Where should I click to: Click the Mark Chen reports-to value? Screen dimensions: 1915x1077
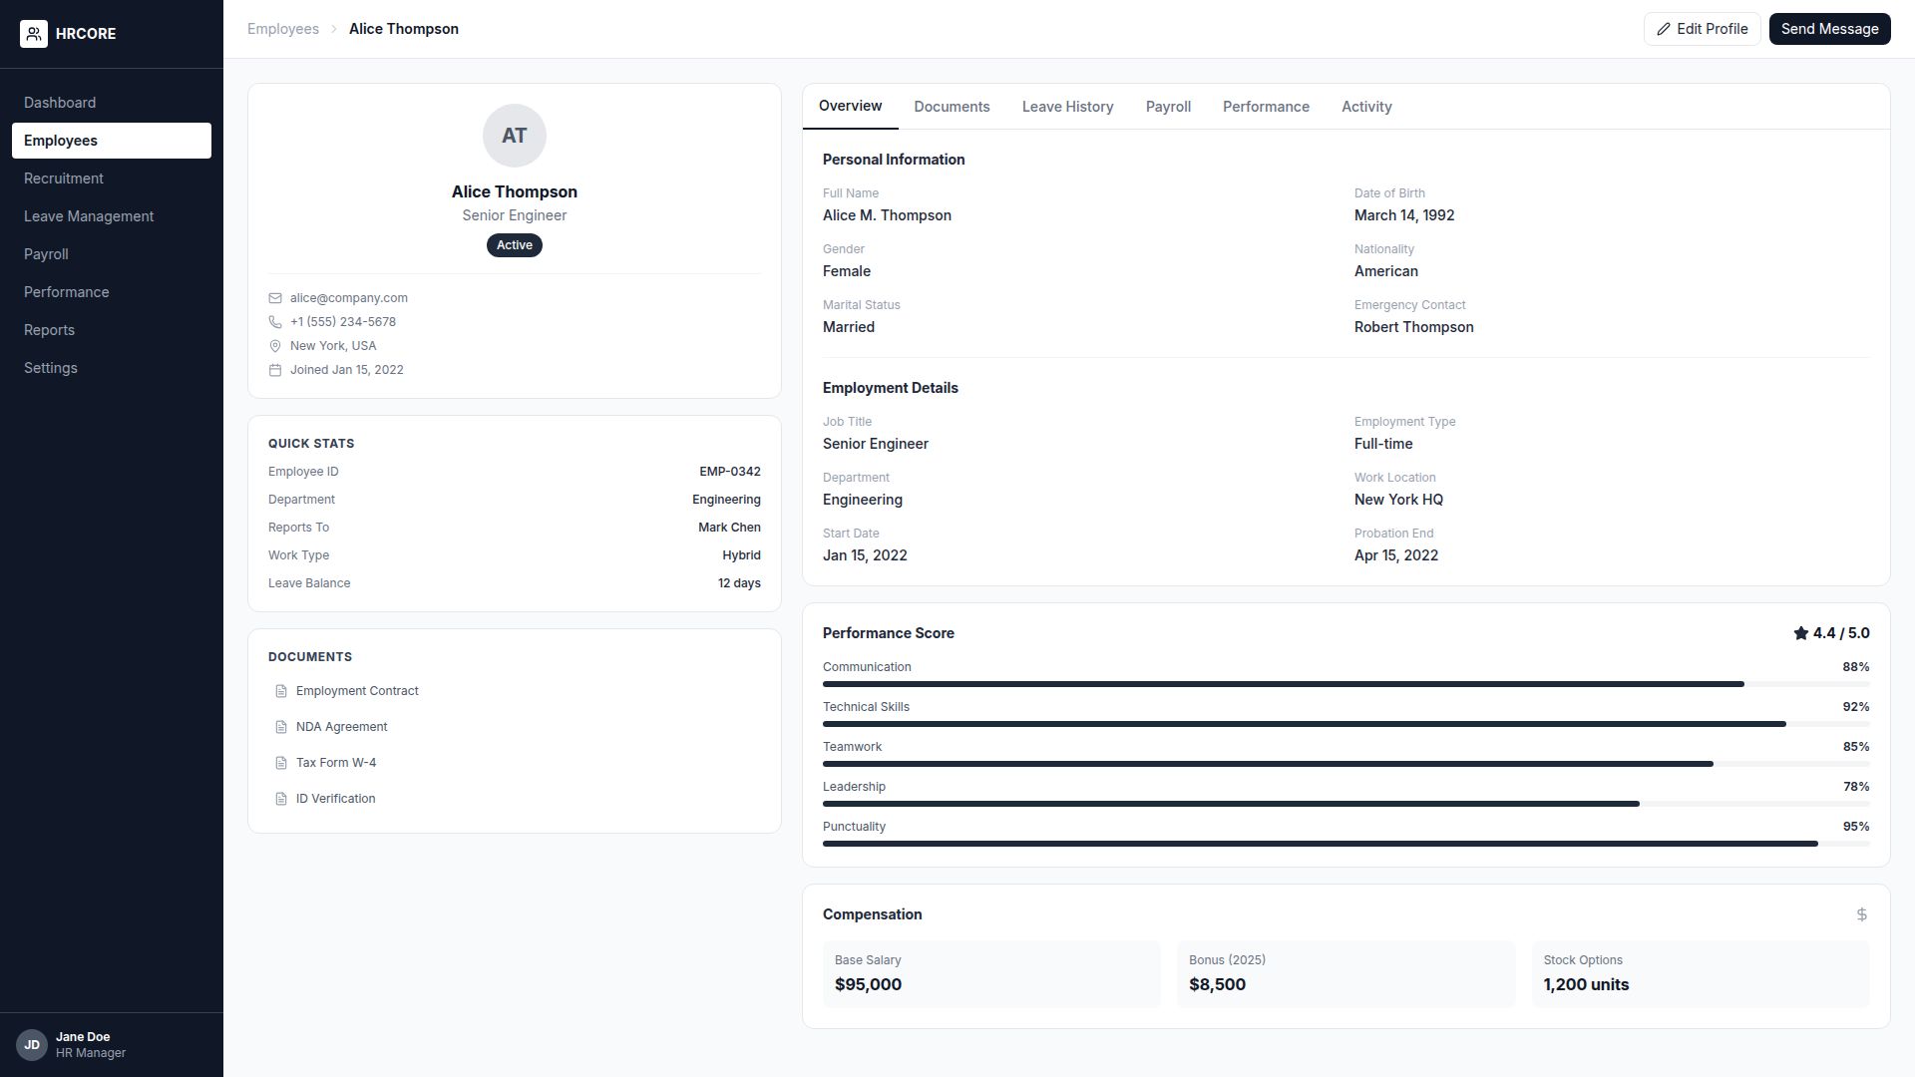[x=729, y=528]
